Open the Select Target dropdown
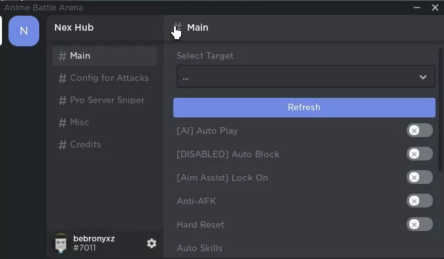Image resolution: width=444 pixels, height=259 pixels. [x=306, y=76]
